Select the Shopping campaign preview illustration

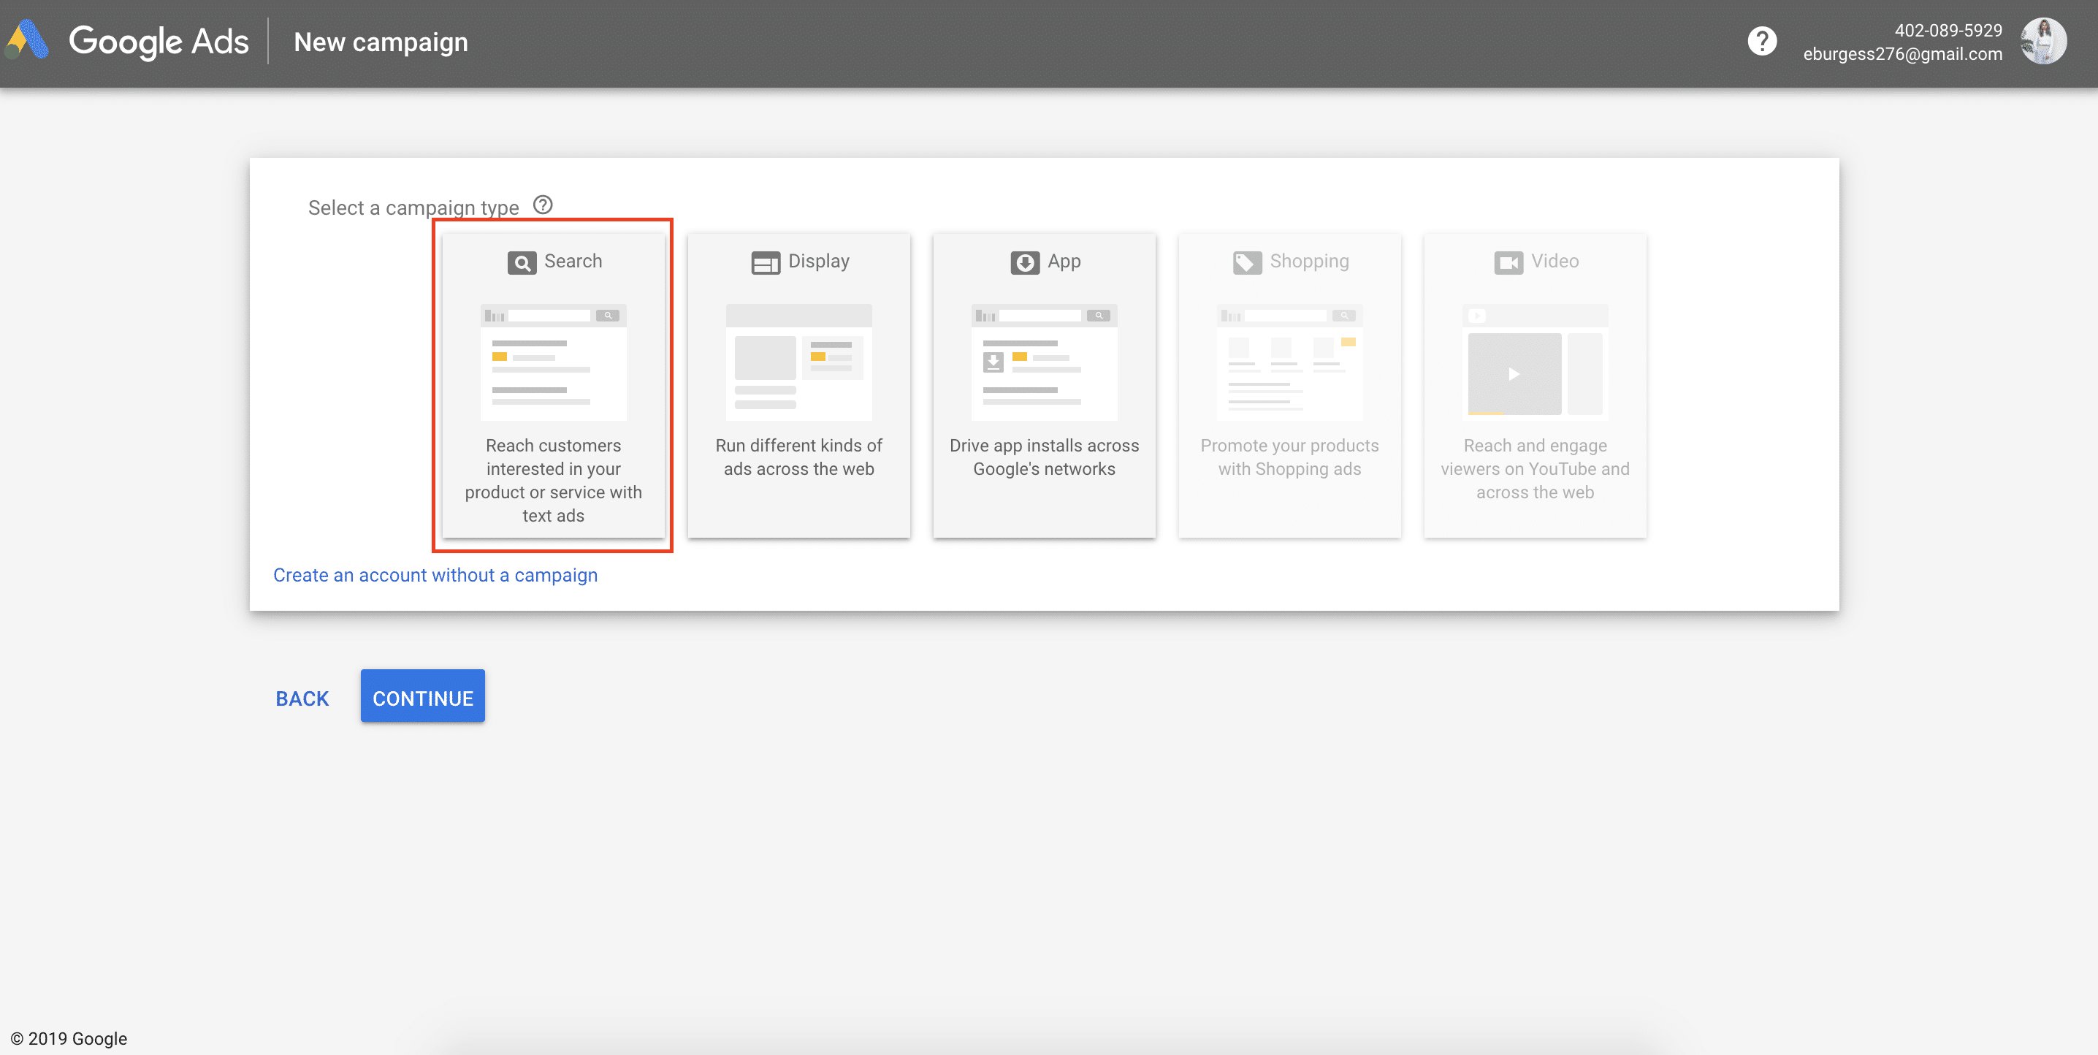(1289, 362)
